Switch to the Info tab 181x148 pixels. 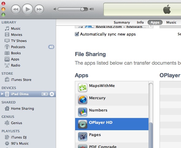140,22
